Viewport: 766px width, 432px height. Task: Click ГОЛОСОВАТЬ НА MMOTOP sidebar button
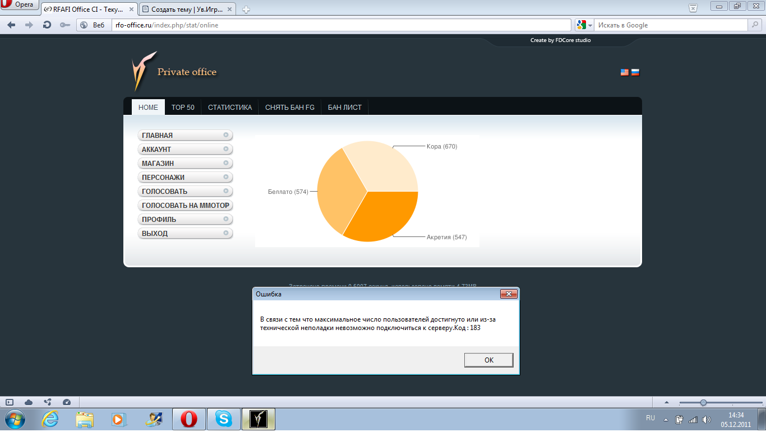185,206
